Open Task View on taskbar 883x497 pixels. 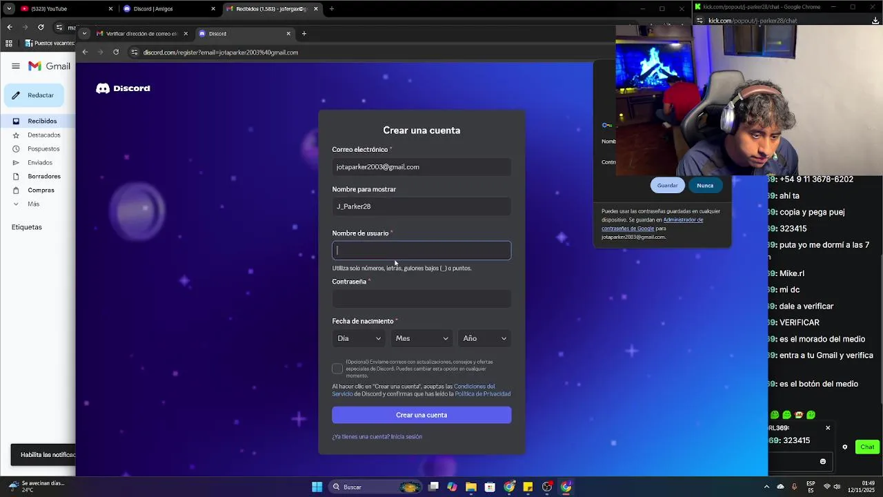tap(433, 487)
